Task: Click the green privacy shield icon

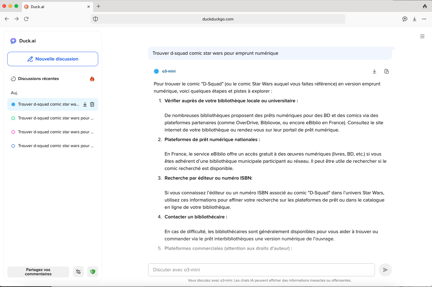Action: click(93, 272)
